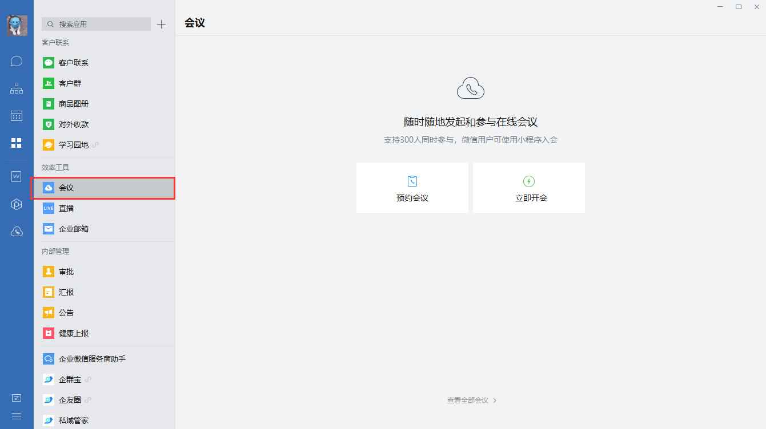Open the cloud phone meeting sidebar icon
The height and width of the screenshot is (429, 766).
(x=17, y=231)
